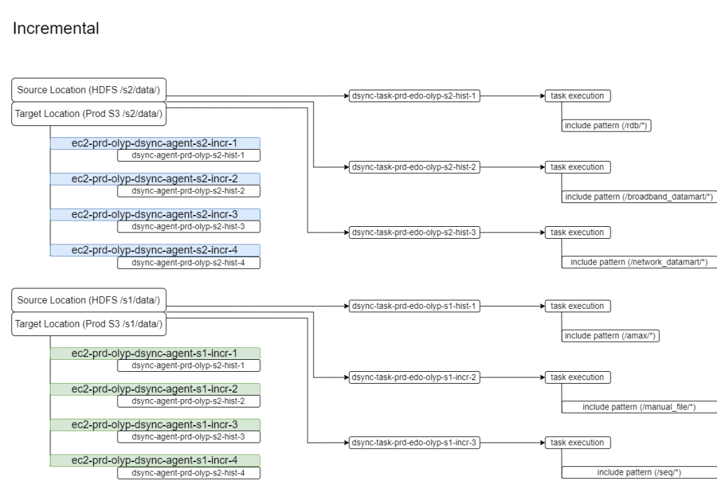Click the dsync-task-prd-edo-olyp-s2-hist-3 node
Image resolution: width=717 pixels, height=481 pixels.
click(x=415, y=232)
